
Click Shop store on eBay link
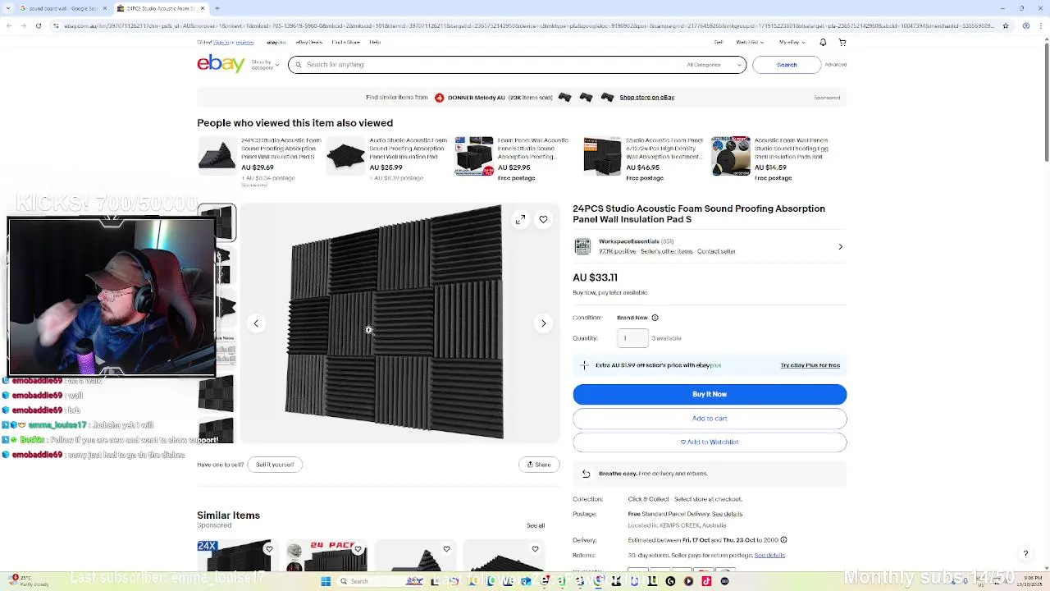(646, 98)
